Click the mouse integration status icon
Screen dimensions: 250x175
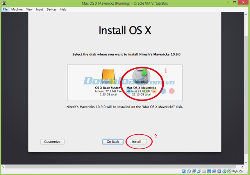pyautogui.click(x=224, y=171)
